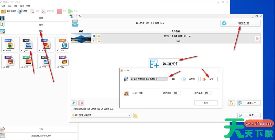The image size is (275, 140).
Task: Click 清空列表 clear list toolbar button
Action: coord(48,11)
